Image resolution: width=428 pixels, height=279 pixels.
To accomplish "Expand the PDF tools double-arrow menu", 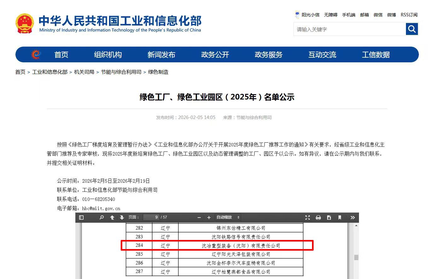I will tap(353, 218).
